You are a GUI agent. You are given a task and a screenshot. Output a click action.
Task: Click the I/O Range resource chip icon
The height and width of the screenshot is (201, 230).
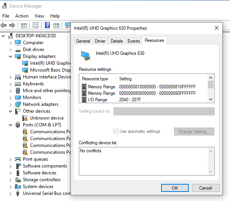click(x=84, y=100)
